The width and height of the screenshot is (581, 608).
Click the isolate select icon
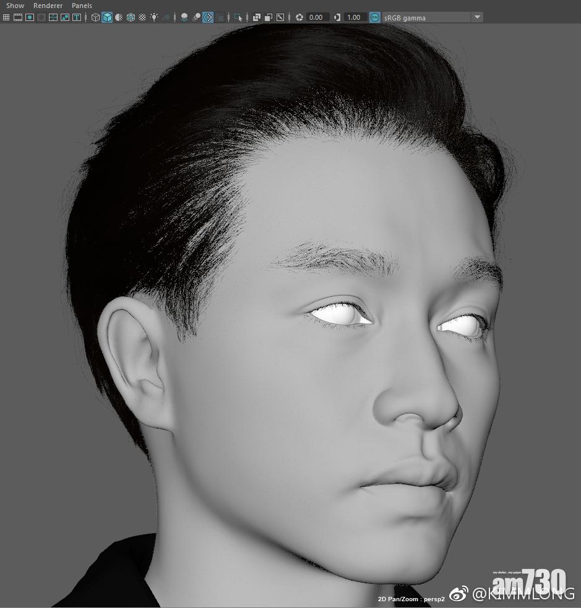pyautogui.click(x=238, y=17)
